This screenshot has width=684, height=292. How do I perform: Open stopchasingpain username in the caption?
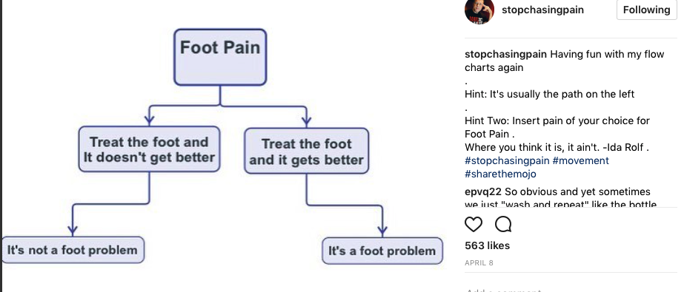coord(506,55)
